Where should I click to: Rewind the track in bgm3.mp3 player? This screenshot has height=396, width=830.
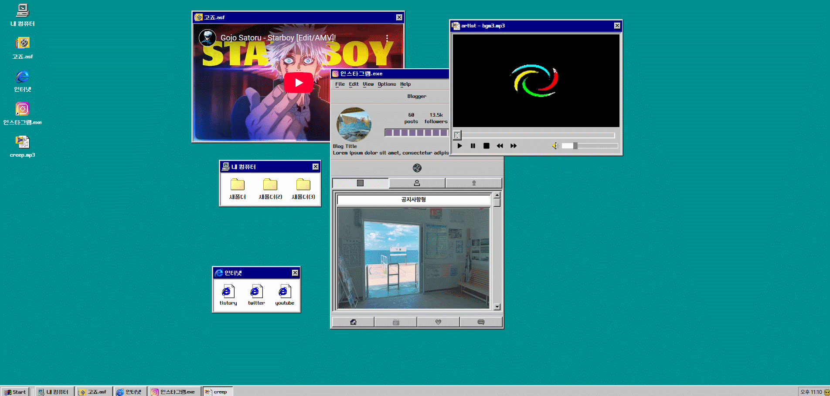(500, 146)
